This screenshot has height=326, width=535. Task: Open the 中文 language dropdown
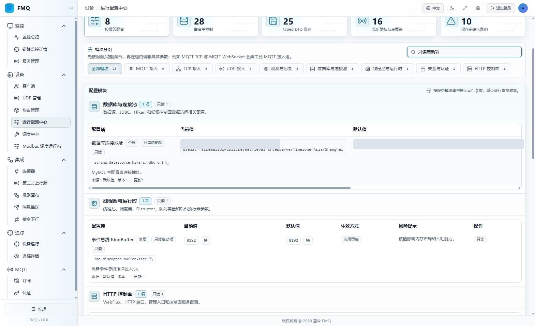pos(433,8)
